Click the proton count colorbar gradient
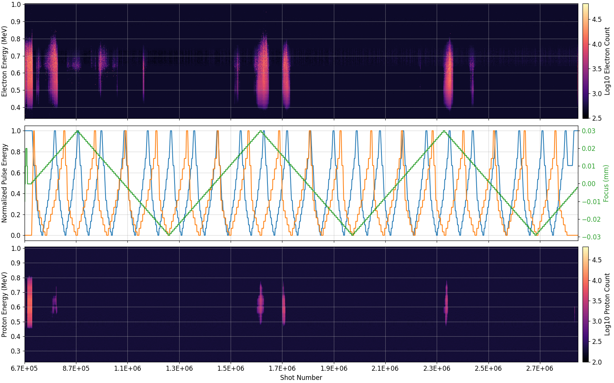 point(585,304)
